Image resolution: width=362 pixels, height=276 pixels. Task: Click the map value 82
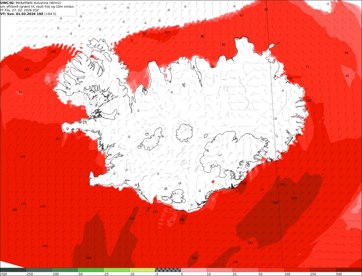coord(224,45)
